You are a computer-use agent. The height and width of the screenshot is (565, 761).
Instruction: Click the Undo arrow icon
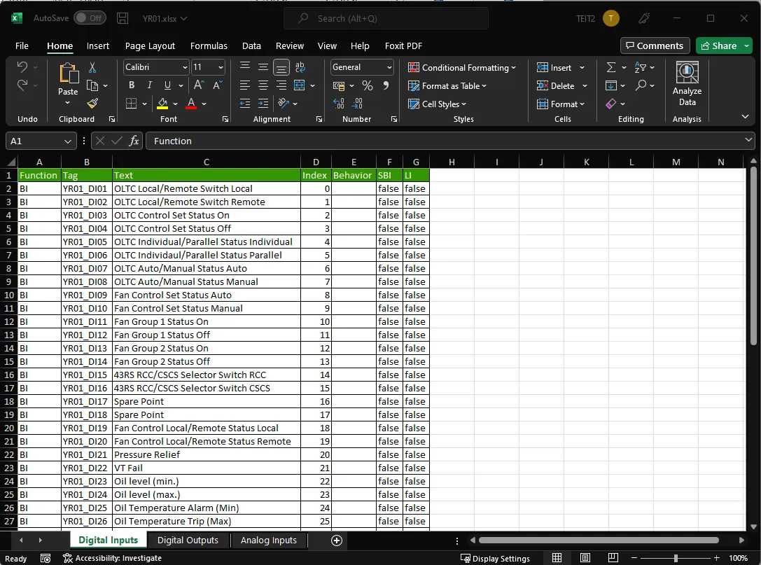pyautogui.click(x=22, y=67)
